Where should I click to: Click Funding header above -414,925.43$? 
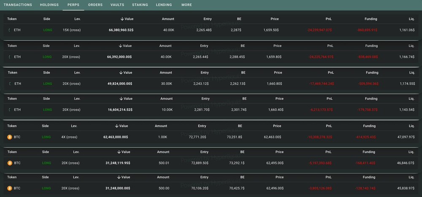369,126
